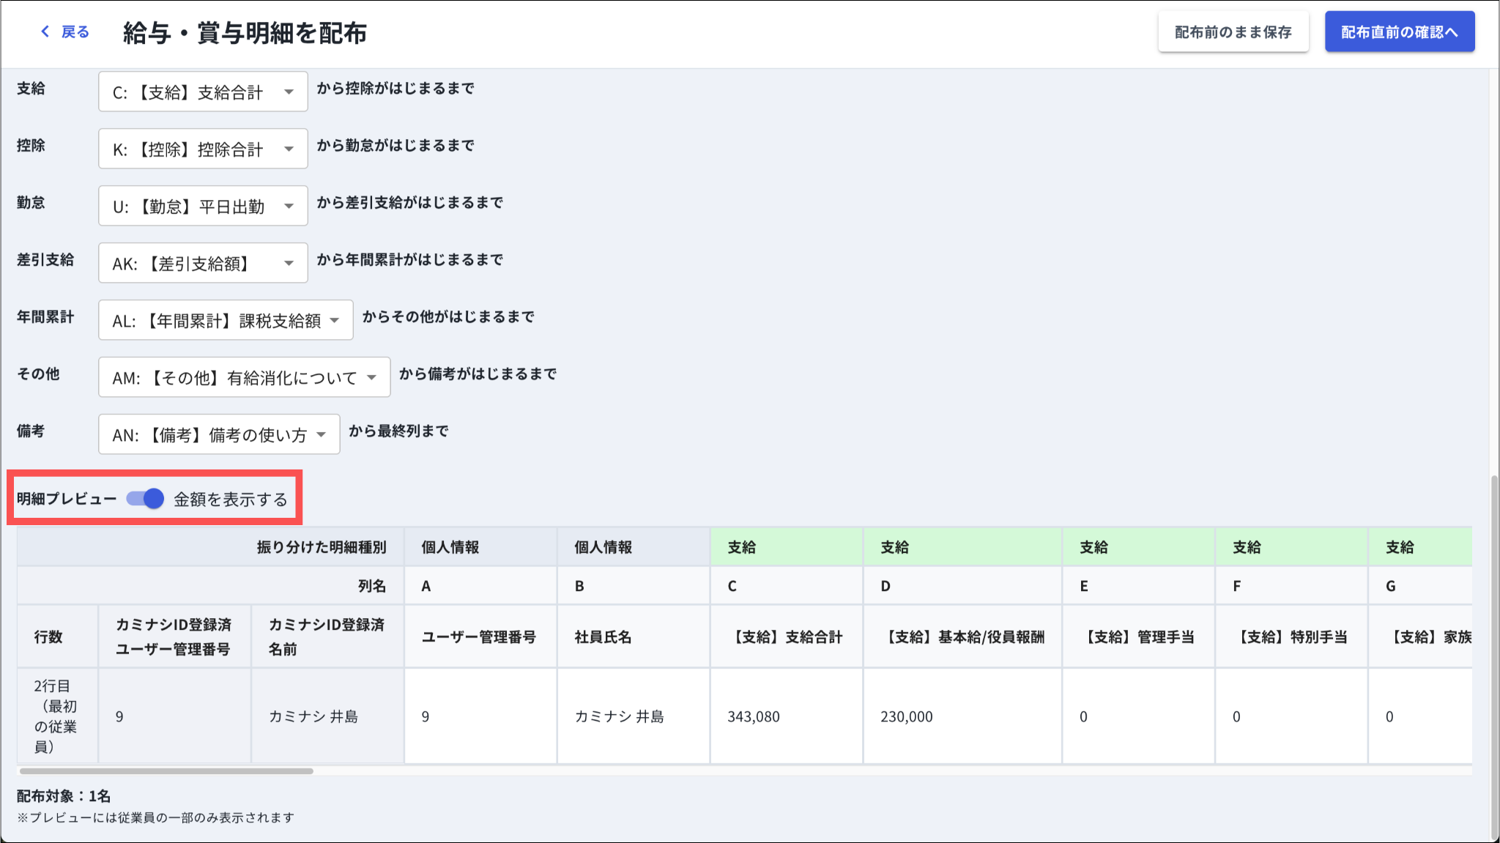
Task: Click the back chevron arrow icon
Action: pos(45,31)
